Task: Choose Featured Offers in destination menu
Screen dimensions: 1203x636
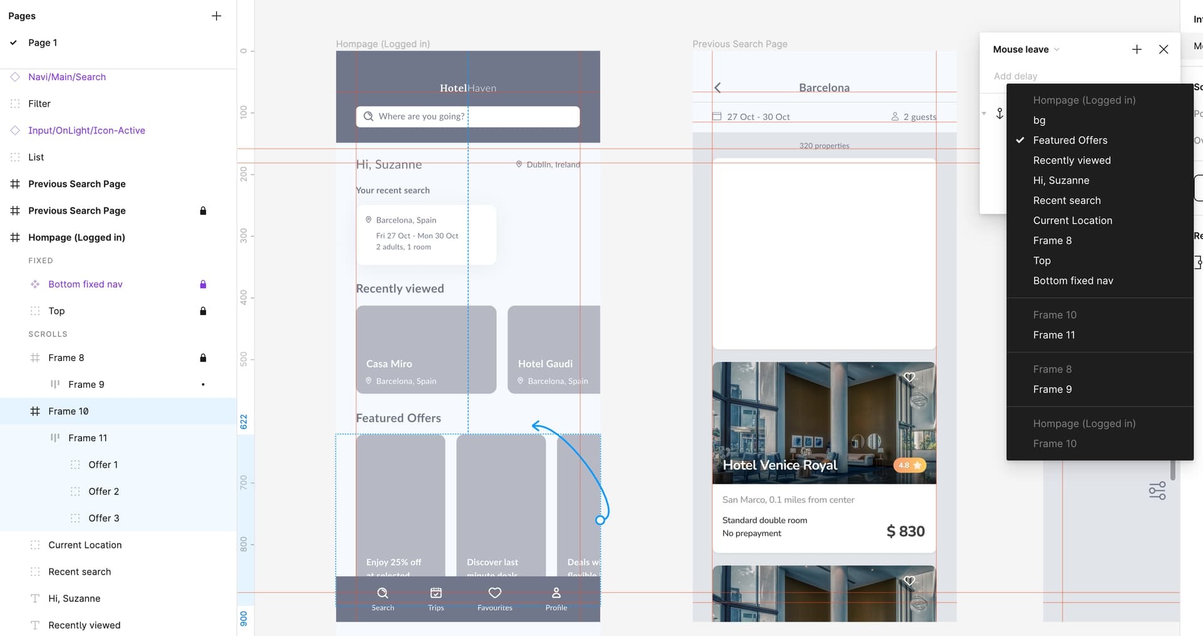Action: (1100, 140)
